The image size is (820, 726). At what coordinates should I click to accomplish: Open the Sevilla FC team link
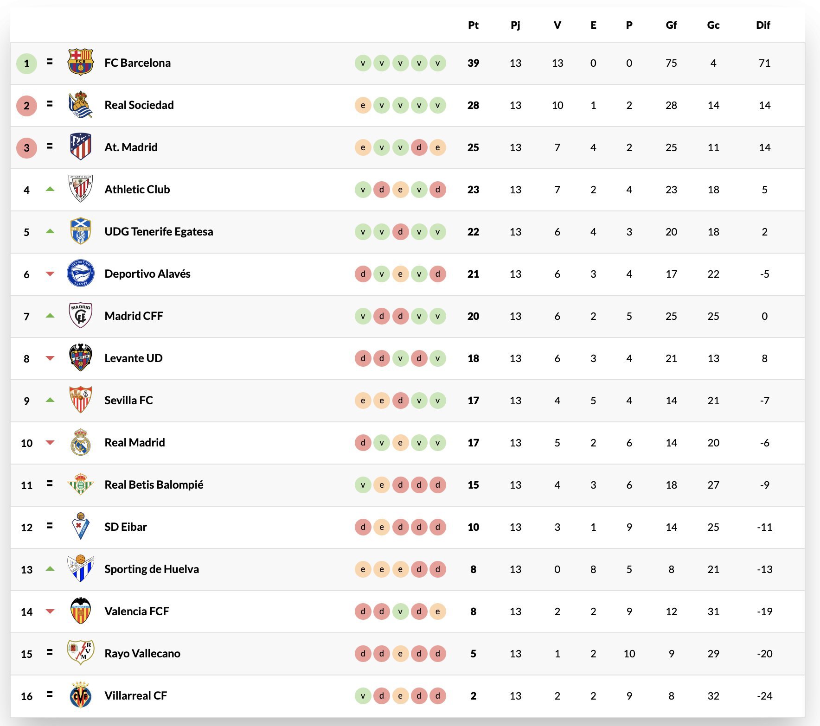128,400
